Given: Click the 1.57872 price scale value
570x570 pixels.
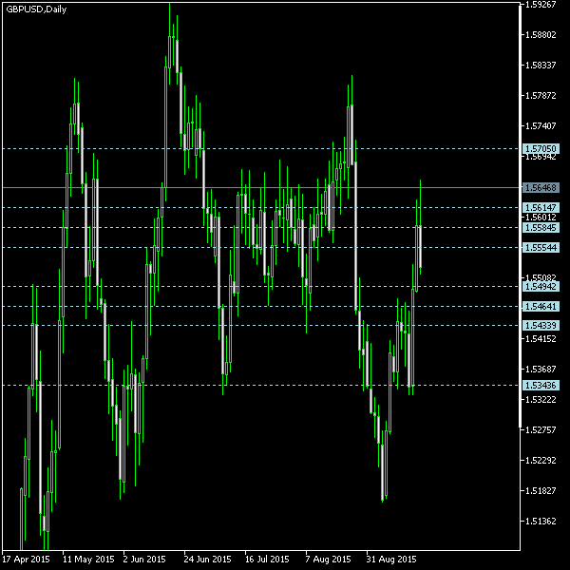Looking at the screenshot, I should (x=541, y=96).
